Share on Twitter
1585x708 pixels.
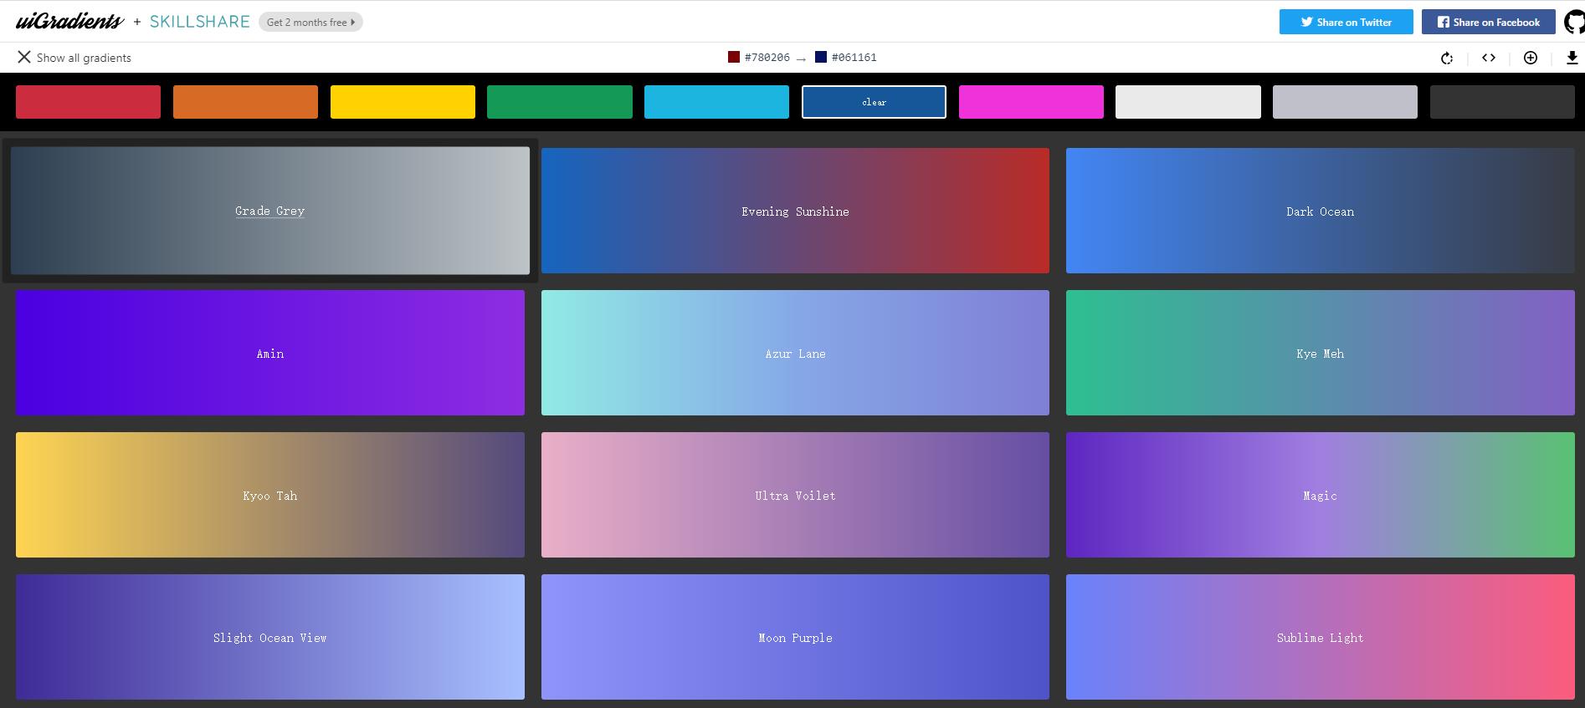point(1346,22)
